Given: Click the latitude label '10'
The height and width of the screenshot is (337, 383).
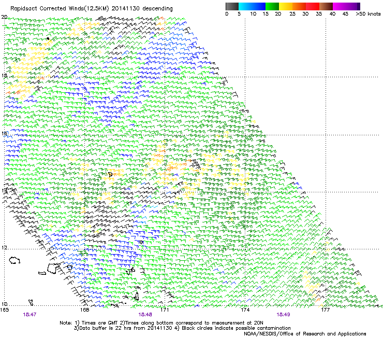Looking at the screenshot, I should pos(4,304).
